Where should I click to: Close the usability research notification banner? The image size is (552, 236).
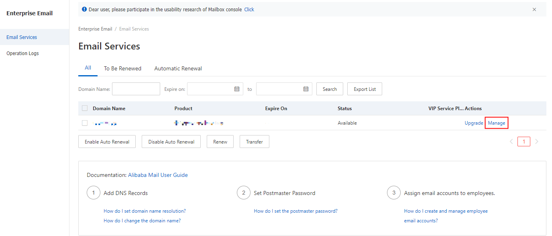pyautogui.click(x=534, y=10)
